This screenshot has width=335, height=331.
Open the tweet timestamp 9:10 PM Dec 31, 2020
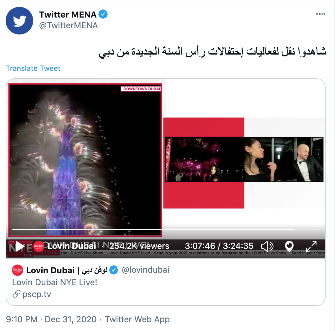coord(51,319)
